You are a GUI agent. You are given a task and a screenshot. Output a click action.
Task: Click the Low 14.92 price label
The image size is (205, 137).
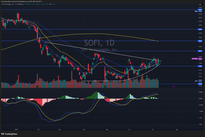(198, 81)
